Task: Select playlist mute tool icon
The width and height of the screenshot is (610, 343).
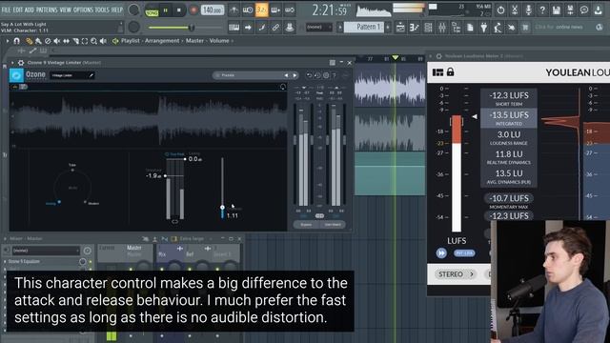Action: tap(57, 41)
